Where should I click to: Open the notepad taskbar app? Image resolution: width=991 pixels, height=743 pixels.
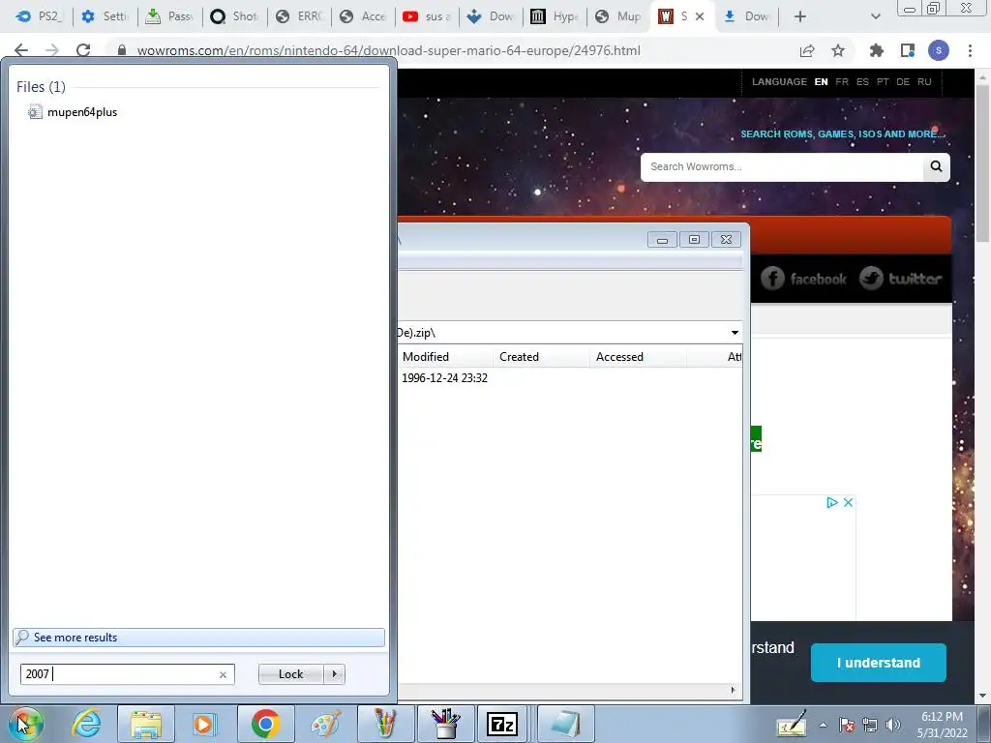click(x=565, y=724)
